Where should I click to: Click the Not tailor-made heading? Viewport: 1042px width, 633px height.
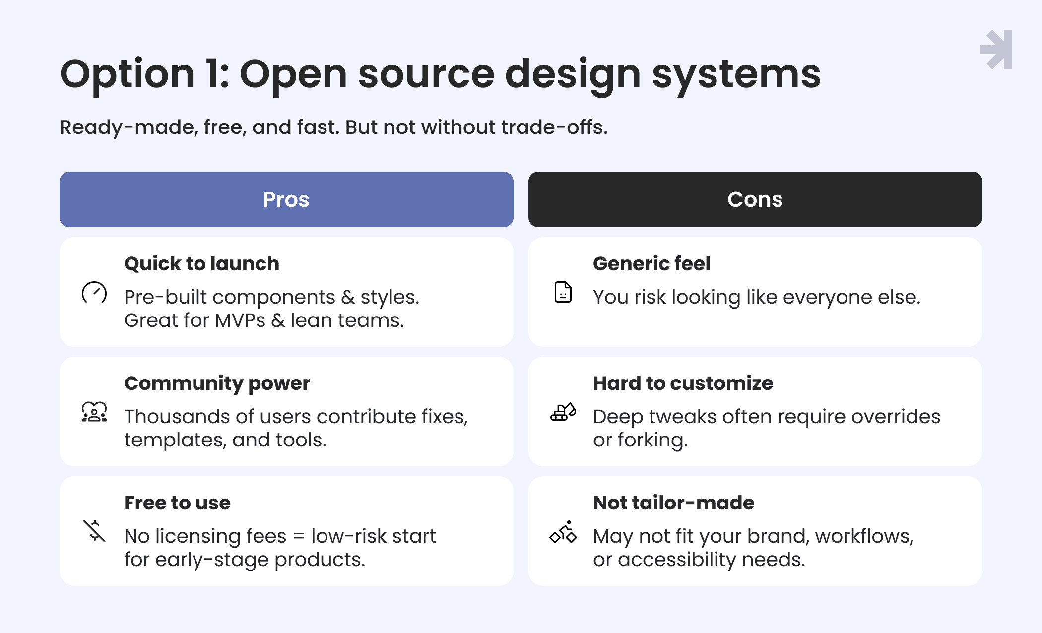[673, 503]
